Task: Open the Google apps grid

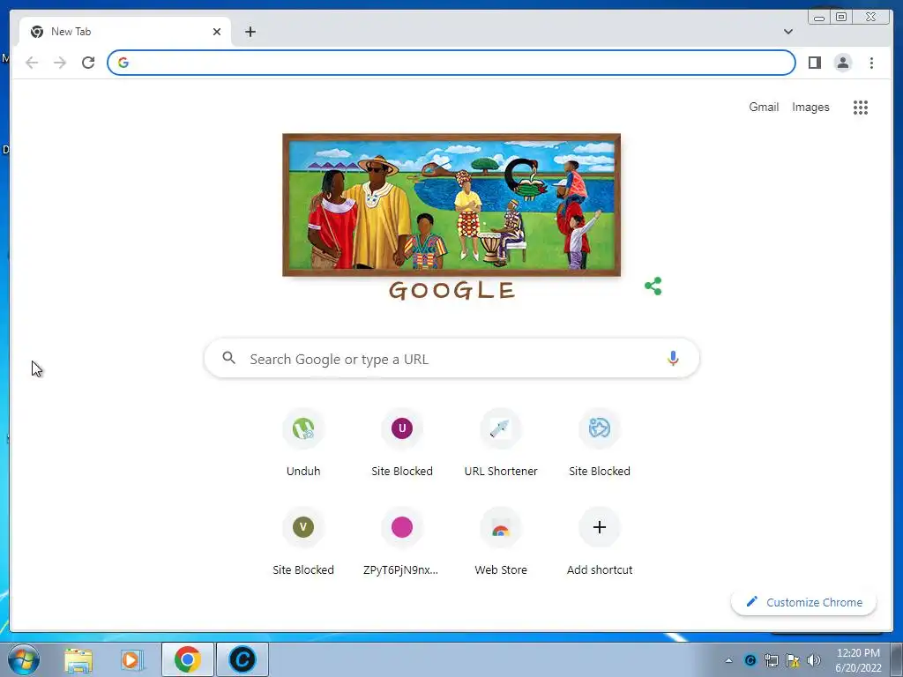Action: tap(861, 107)
